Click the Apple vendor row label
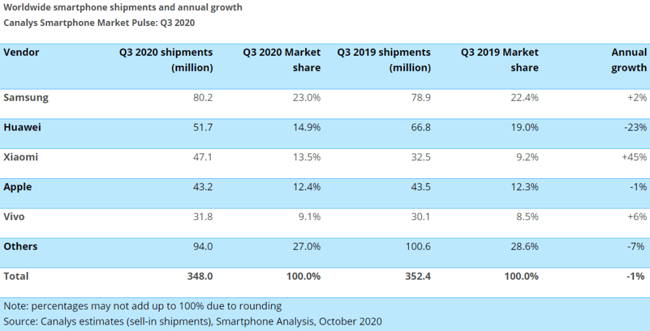This screenshot has height=331, width=650. [x=18, y=187]
